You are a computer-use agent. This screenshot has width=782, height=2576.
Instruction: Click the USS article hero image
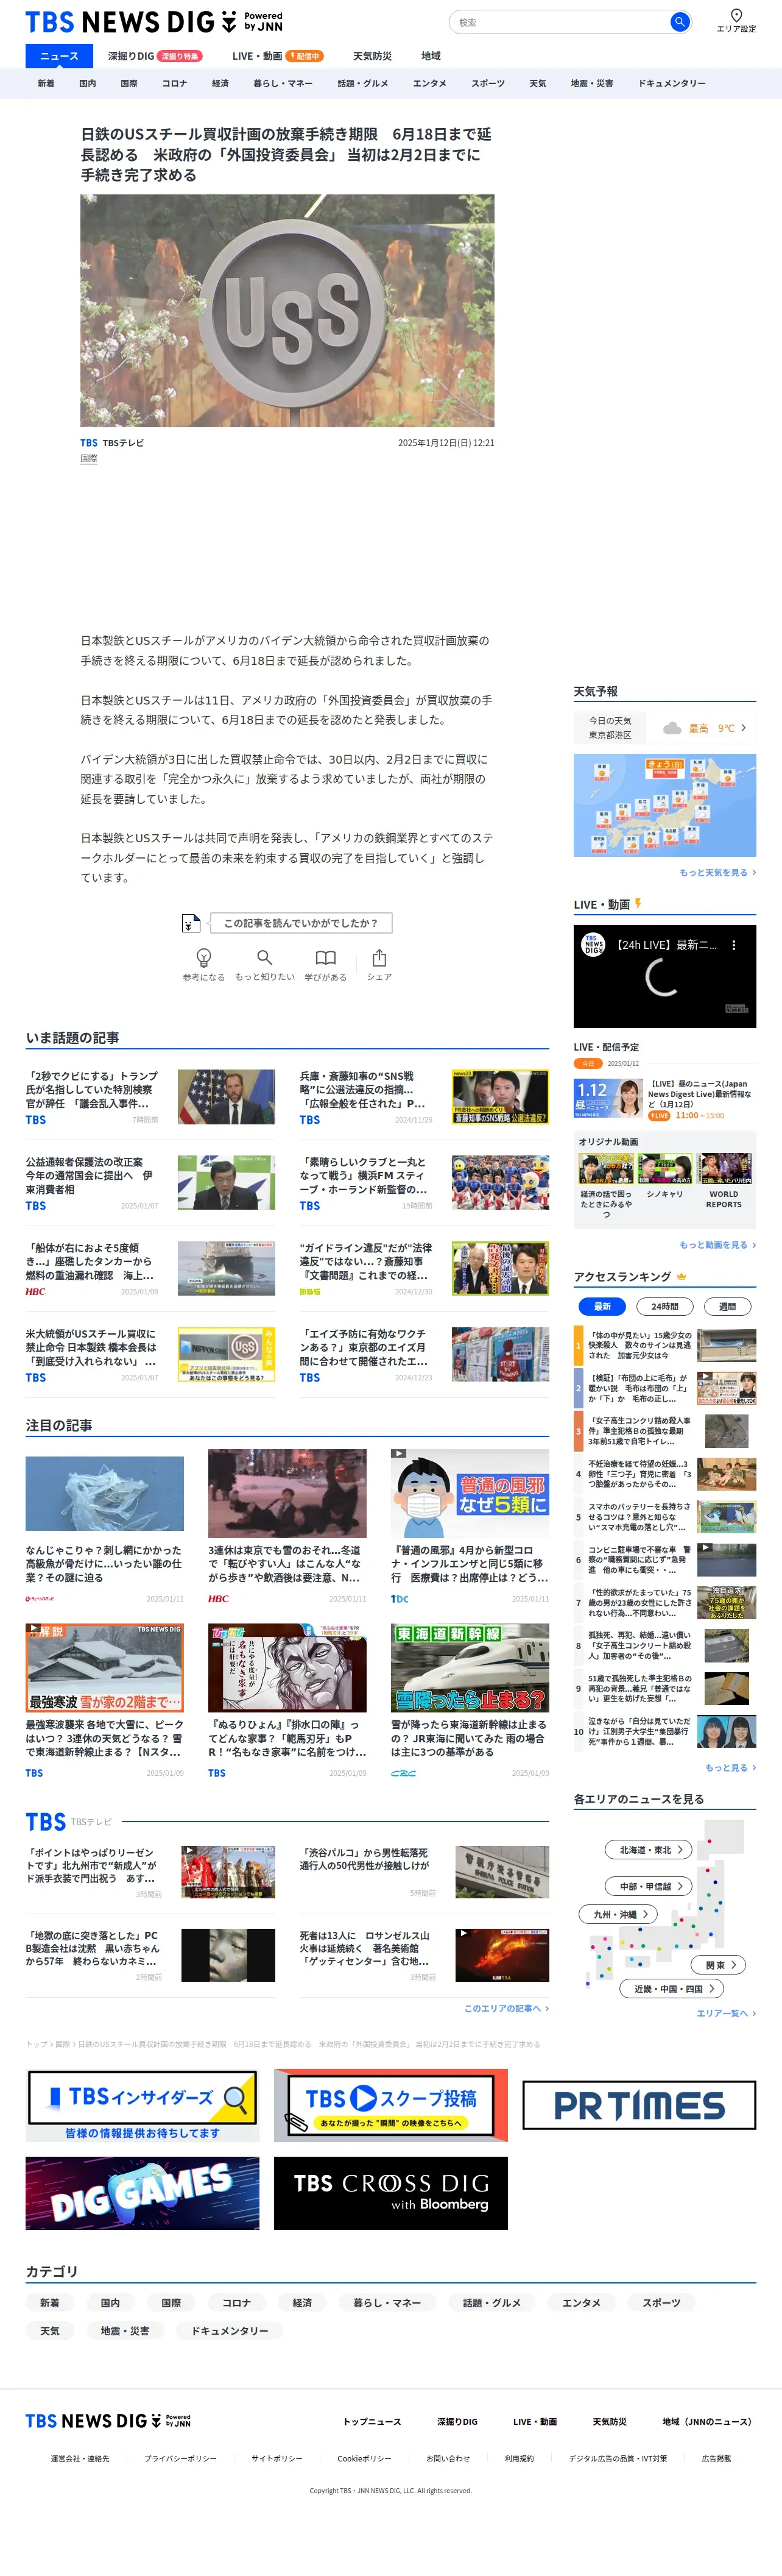click(x=287, y=311)
